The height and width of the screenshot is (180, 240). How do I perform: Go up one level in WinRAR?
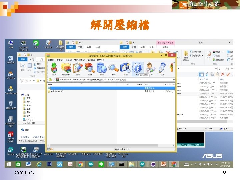[50, 79]
